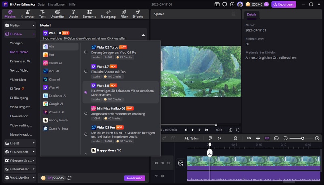The image size is (324, 185).
Task: Play the preview video
Action: [193, 130]
